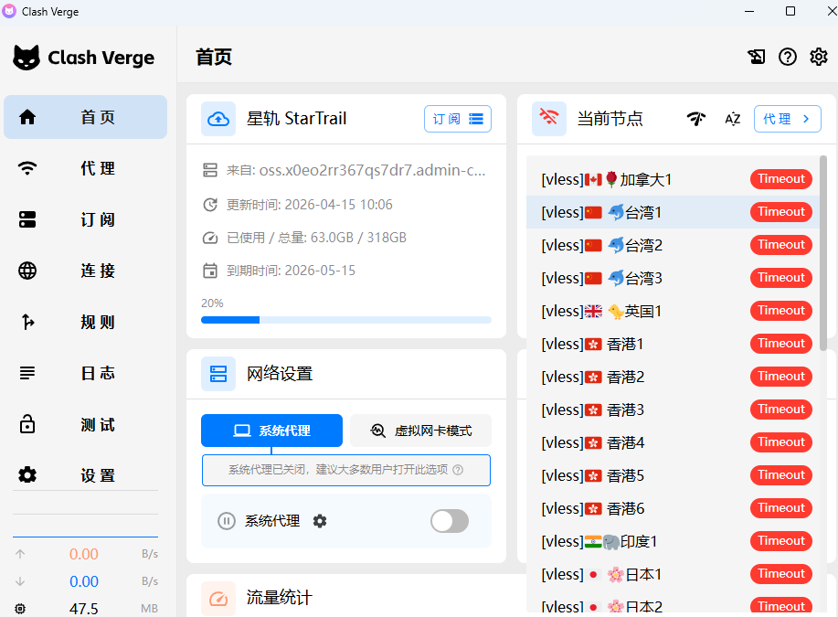Open settings via top-right gear icon
This screenshot has width=838, height=617.
tap(819, 57)
